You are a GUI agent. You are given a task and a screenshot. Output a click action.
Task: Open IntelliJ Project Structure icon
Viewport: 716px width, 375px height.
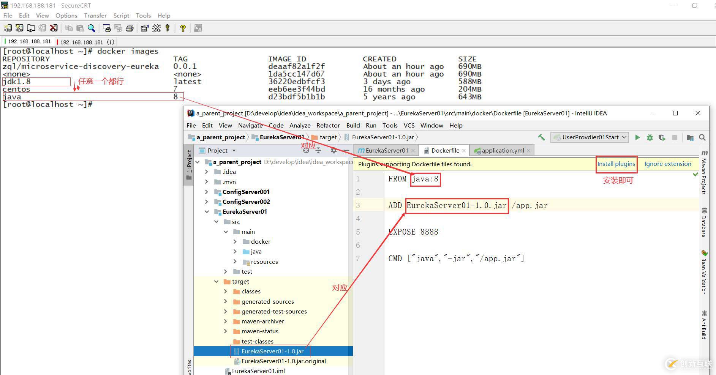(690, 137)
